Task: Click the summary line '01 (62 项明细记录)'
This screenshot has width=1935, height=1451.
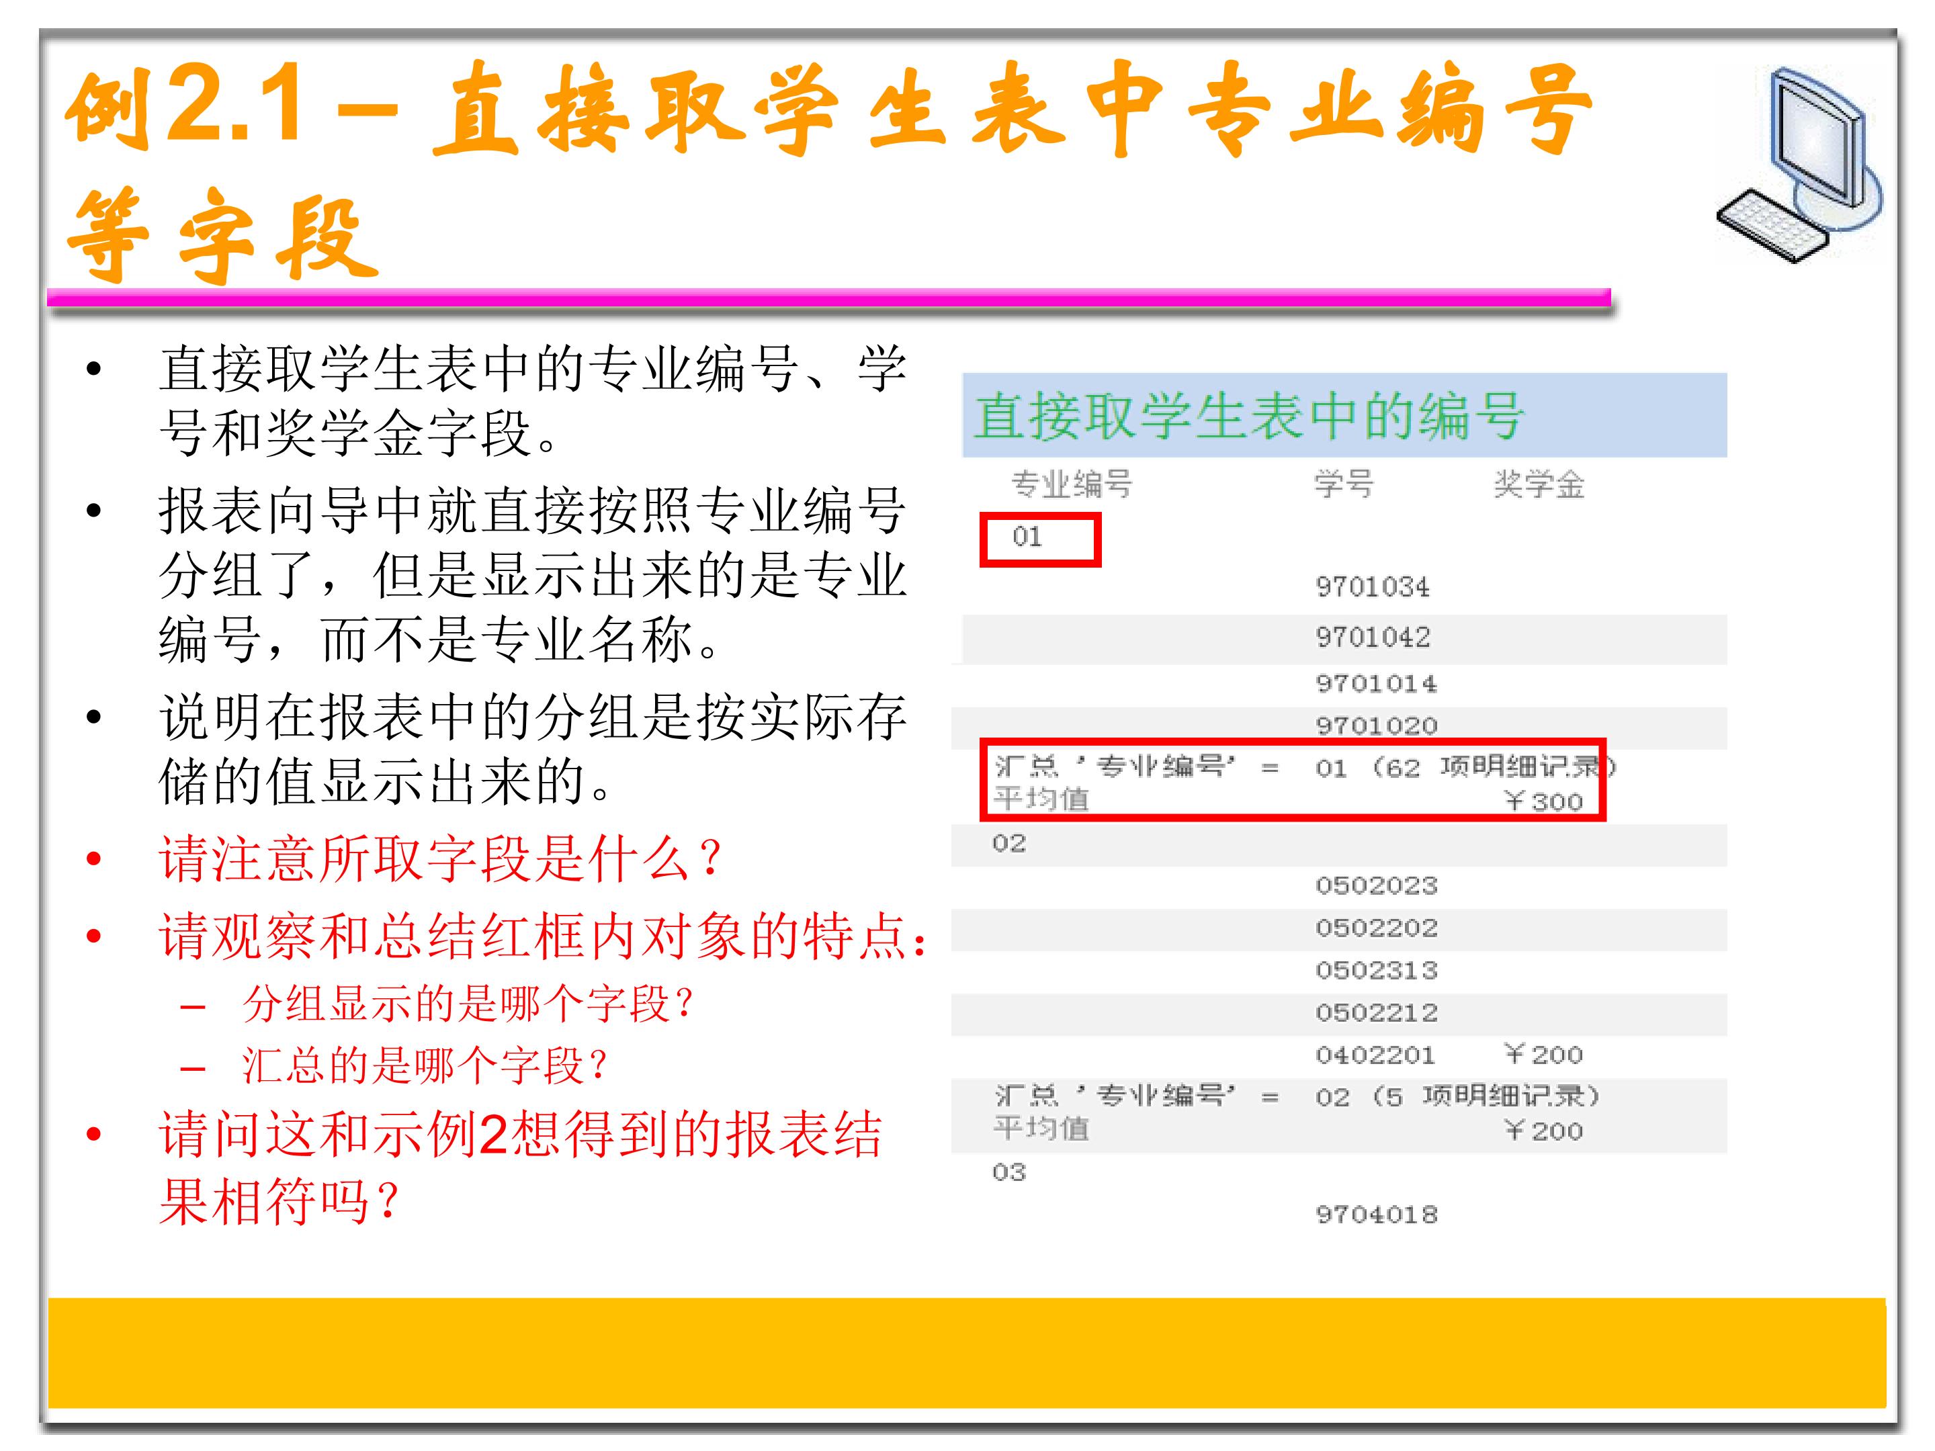Action: click(1465, 768)
